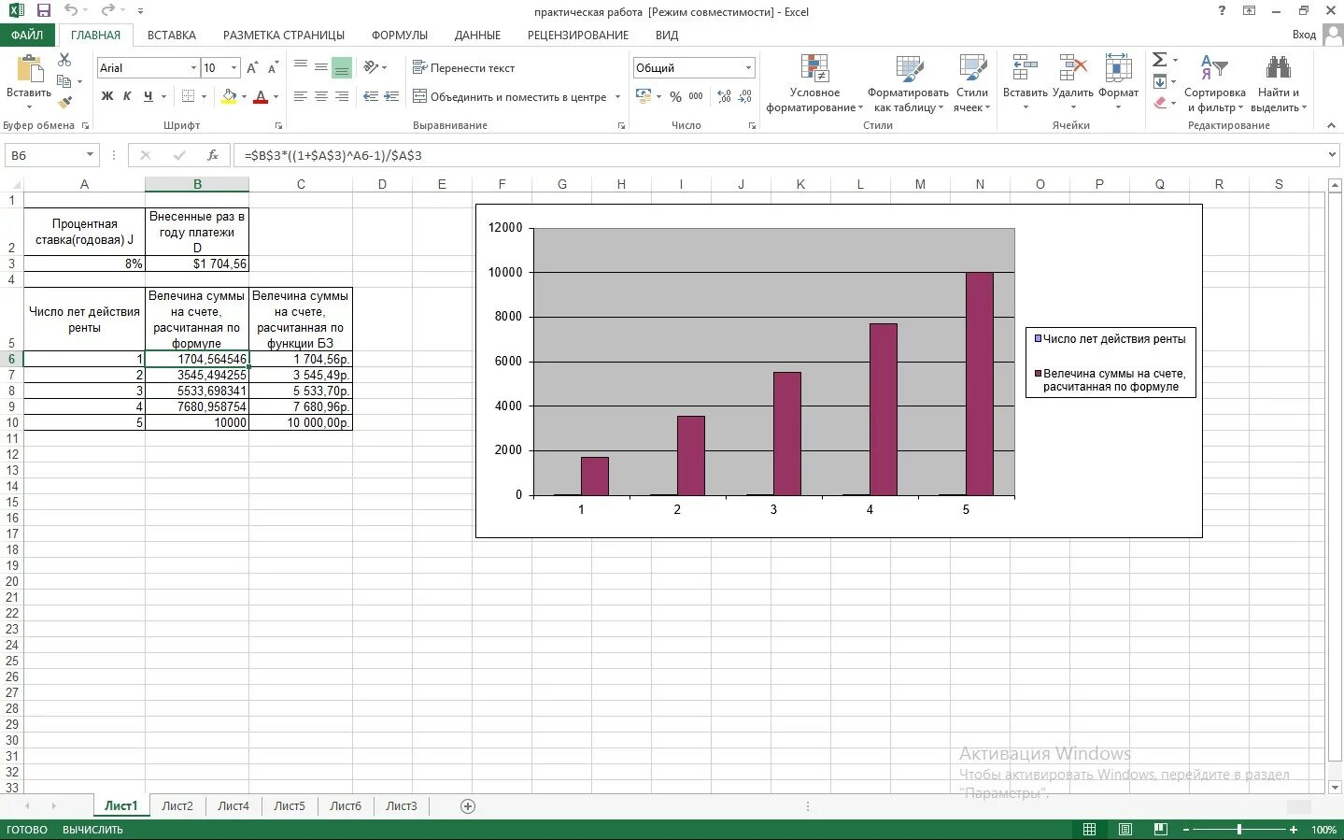Switch to ФОРМУЛЫ ribbon tab
Viewport: 1344px width, 840px height.
[400, 35]
